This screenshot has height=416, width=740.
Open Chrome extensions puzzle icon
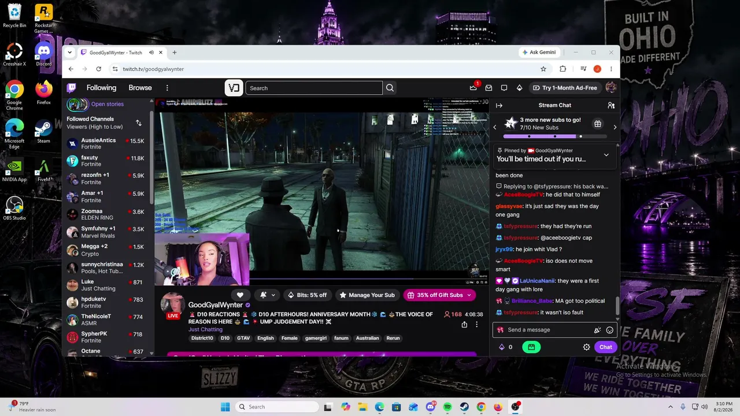(563, 69)
